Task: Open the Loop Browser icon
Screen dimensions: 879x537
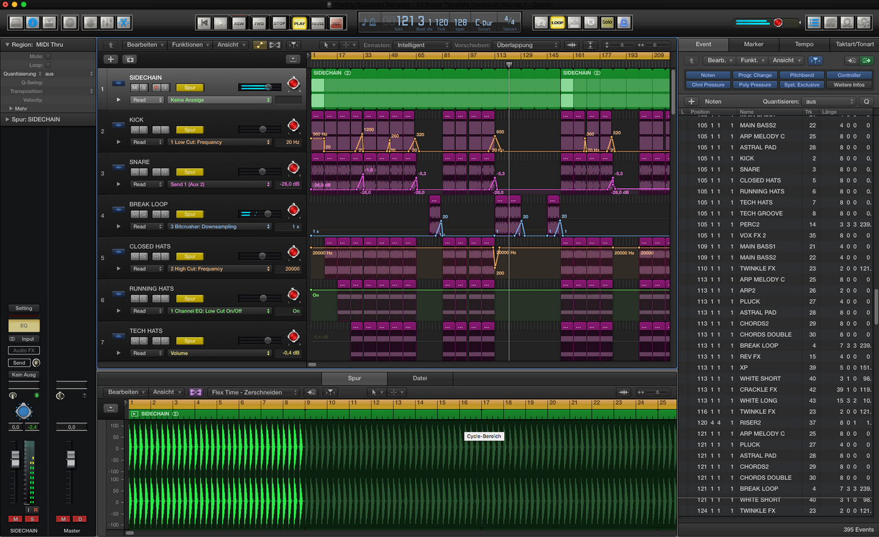Action: (x=848, y=23)
